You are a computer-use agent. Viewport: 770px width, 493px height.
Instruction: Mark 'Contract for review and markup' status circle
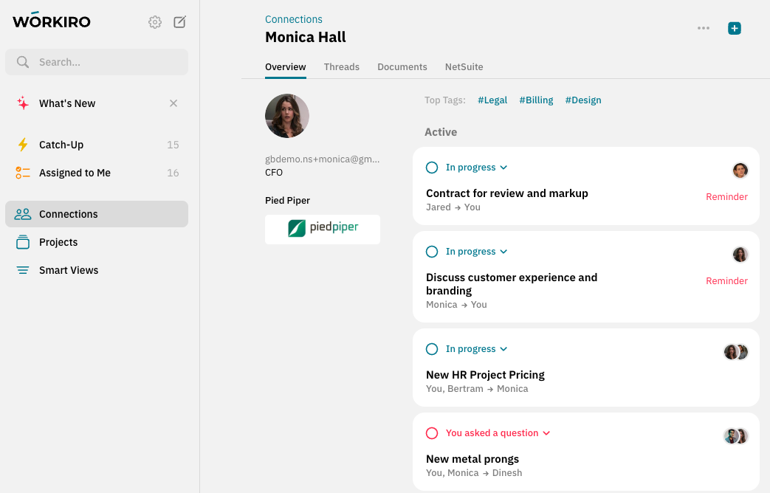coord(432,168)
